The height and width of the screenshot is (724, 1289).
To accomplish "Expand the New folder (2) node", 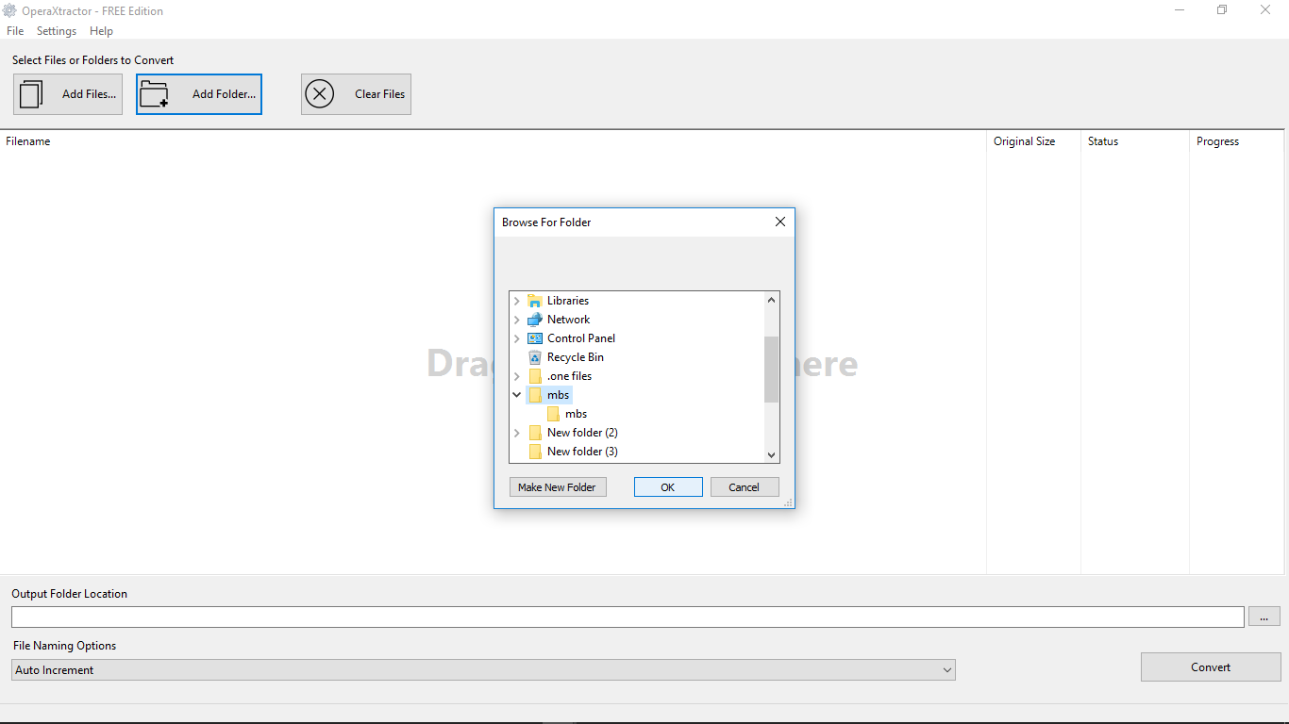I will 517,433.
